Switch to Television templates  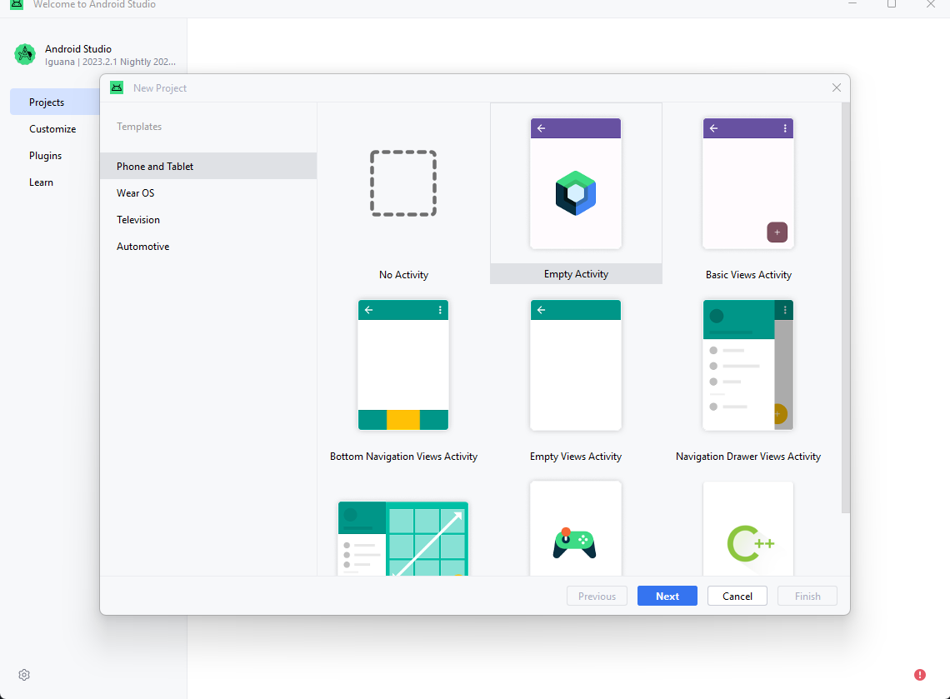[x=138, y=219]
